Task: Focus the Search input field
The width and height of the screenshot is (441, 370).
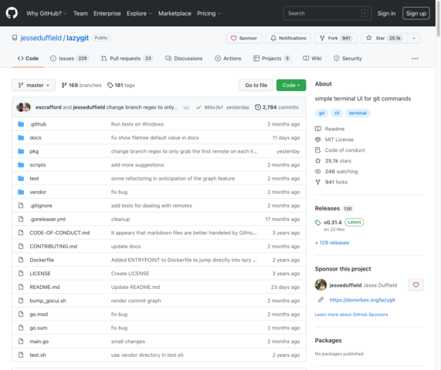Action: point(327,13)
